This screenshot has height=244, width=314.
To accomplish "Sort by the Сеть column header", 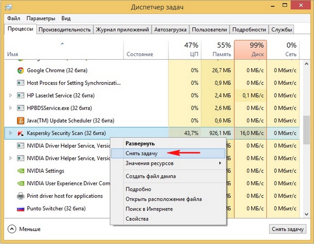I will point(283,50).
